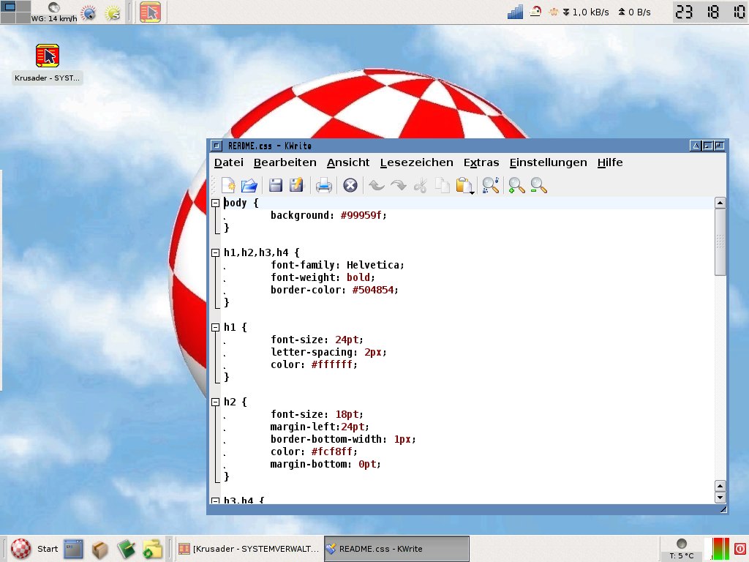This screenshot has height=562, width=749.
Task: Click the temperature 5 °C widget
Action: 682,549
